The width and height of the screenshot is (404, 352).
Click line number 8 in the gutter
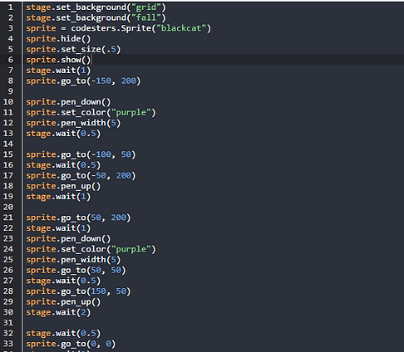[11, 81]
